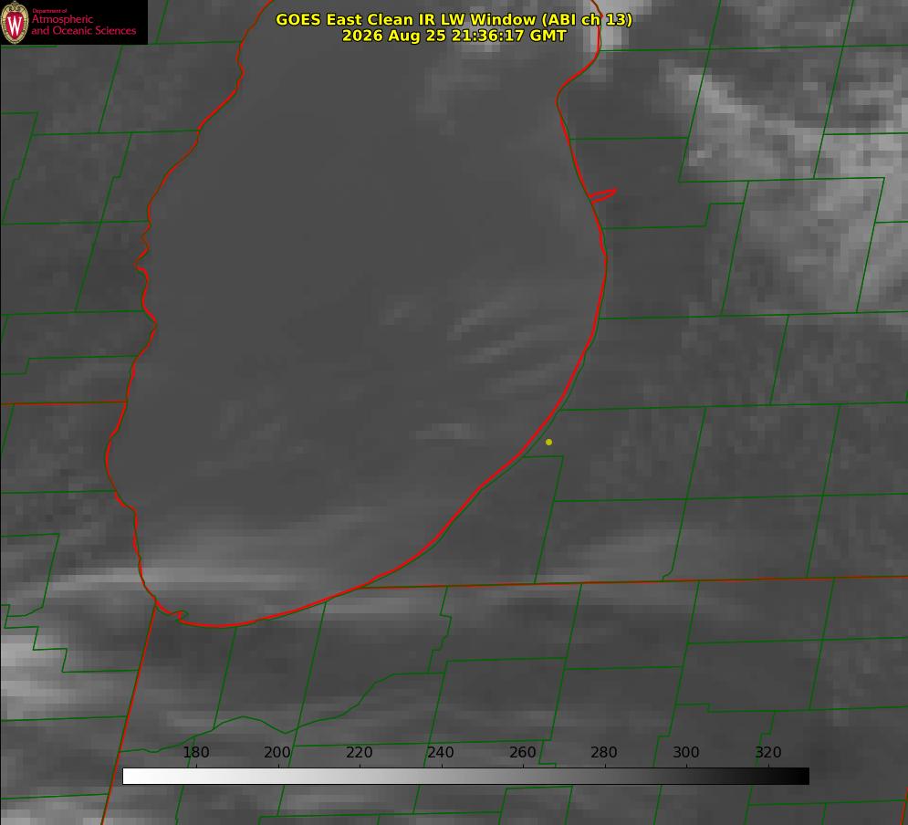Click the Atmospheric and Oceanic Sciences text
The width and height of the screenshot is (908, 825).
click(83, 25)
